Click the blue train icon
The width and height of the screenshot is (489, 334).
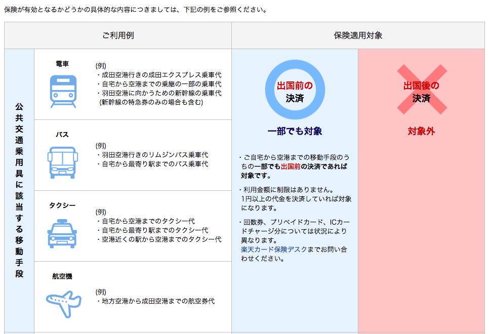click(63, 91)
